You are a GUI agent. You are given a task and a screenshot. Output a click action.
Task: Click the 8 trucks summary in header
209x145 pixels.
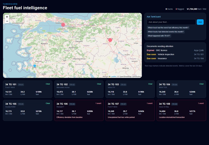[x=169, y=9]
